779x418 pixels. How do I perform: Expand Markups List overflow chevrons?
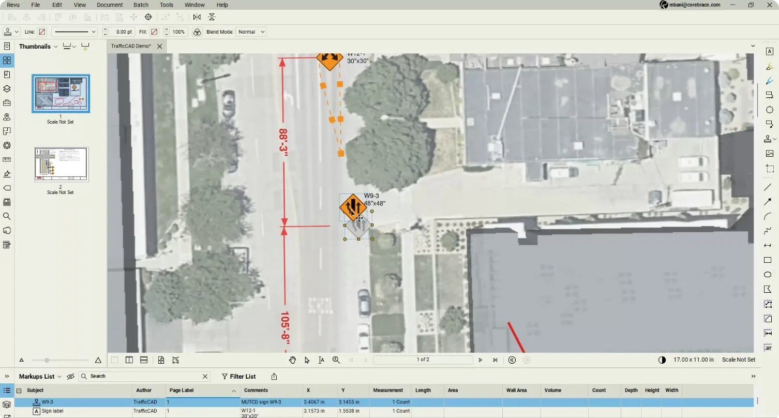[x=753, y=377]
